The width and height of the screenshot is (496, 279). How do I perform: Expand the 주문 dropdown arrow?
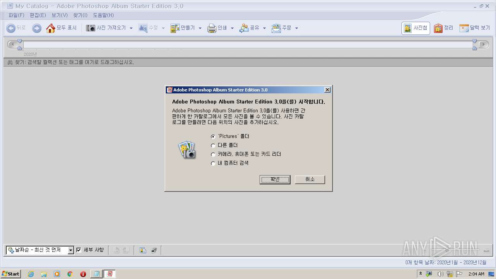(x=296, y=28)
